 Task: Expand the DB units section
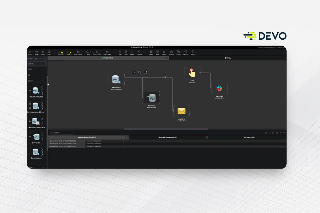(43, 75)
